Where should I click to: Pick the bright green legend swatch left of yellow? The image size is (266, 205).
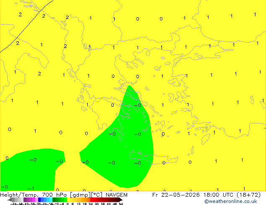(65, 200)
